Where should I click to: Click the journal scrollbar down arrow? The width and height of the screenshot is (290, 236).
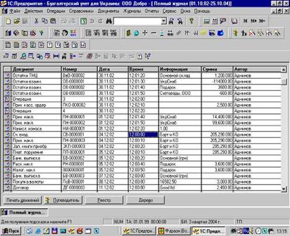click(x=284, y=189)
